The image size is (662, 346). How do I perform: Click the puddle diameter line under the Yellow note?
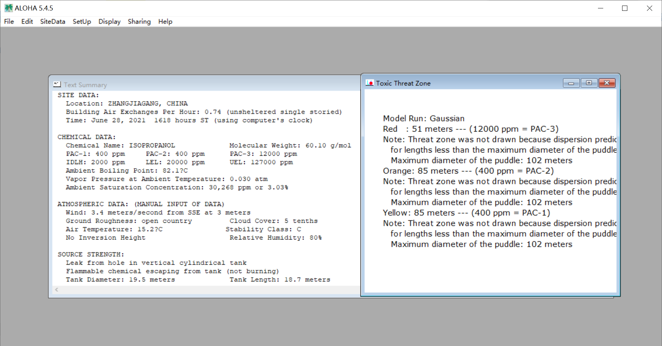(x=481, y=244)
